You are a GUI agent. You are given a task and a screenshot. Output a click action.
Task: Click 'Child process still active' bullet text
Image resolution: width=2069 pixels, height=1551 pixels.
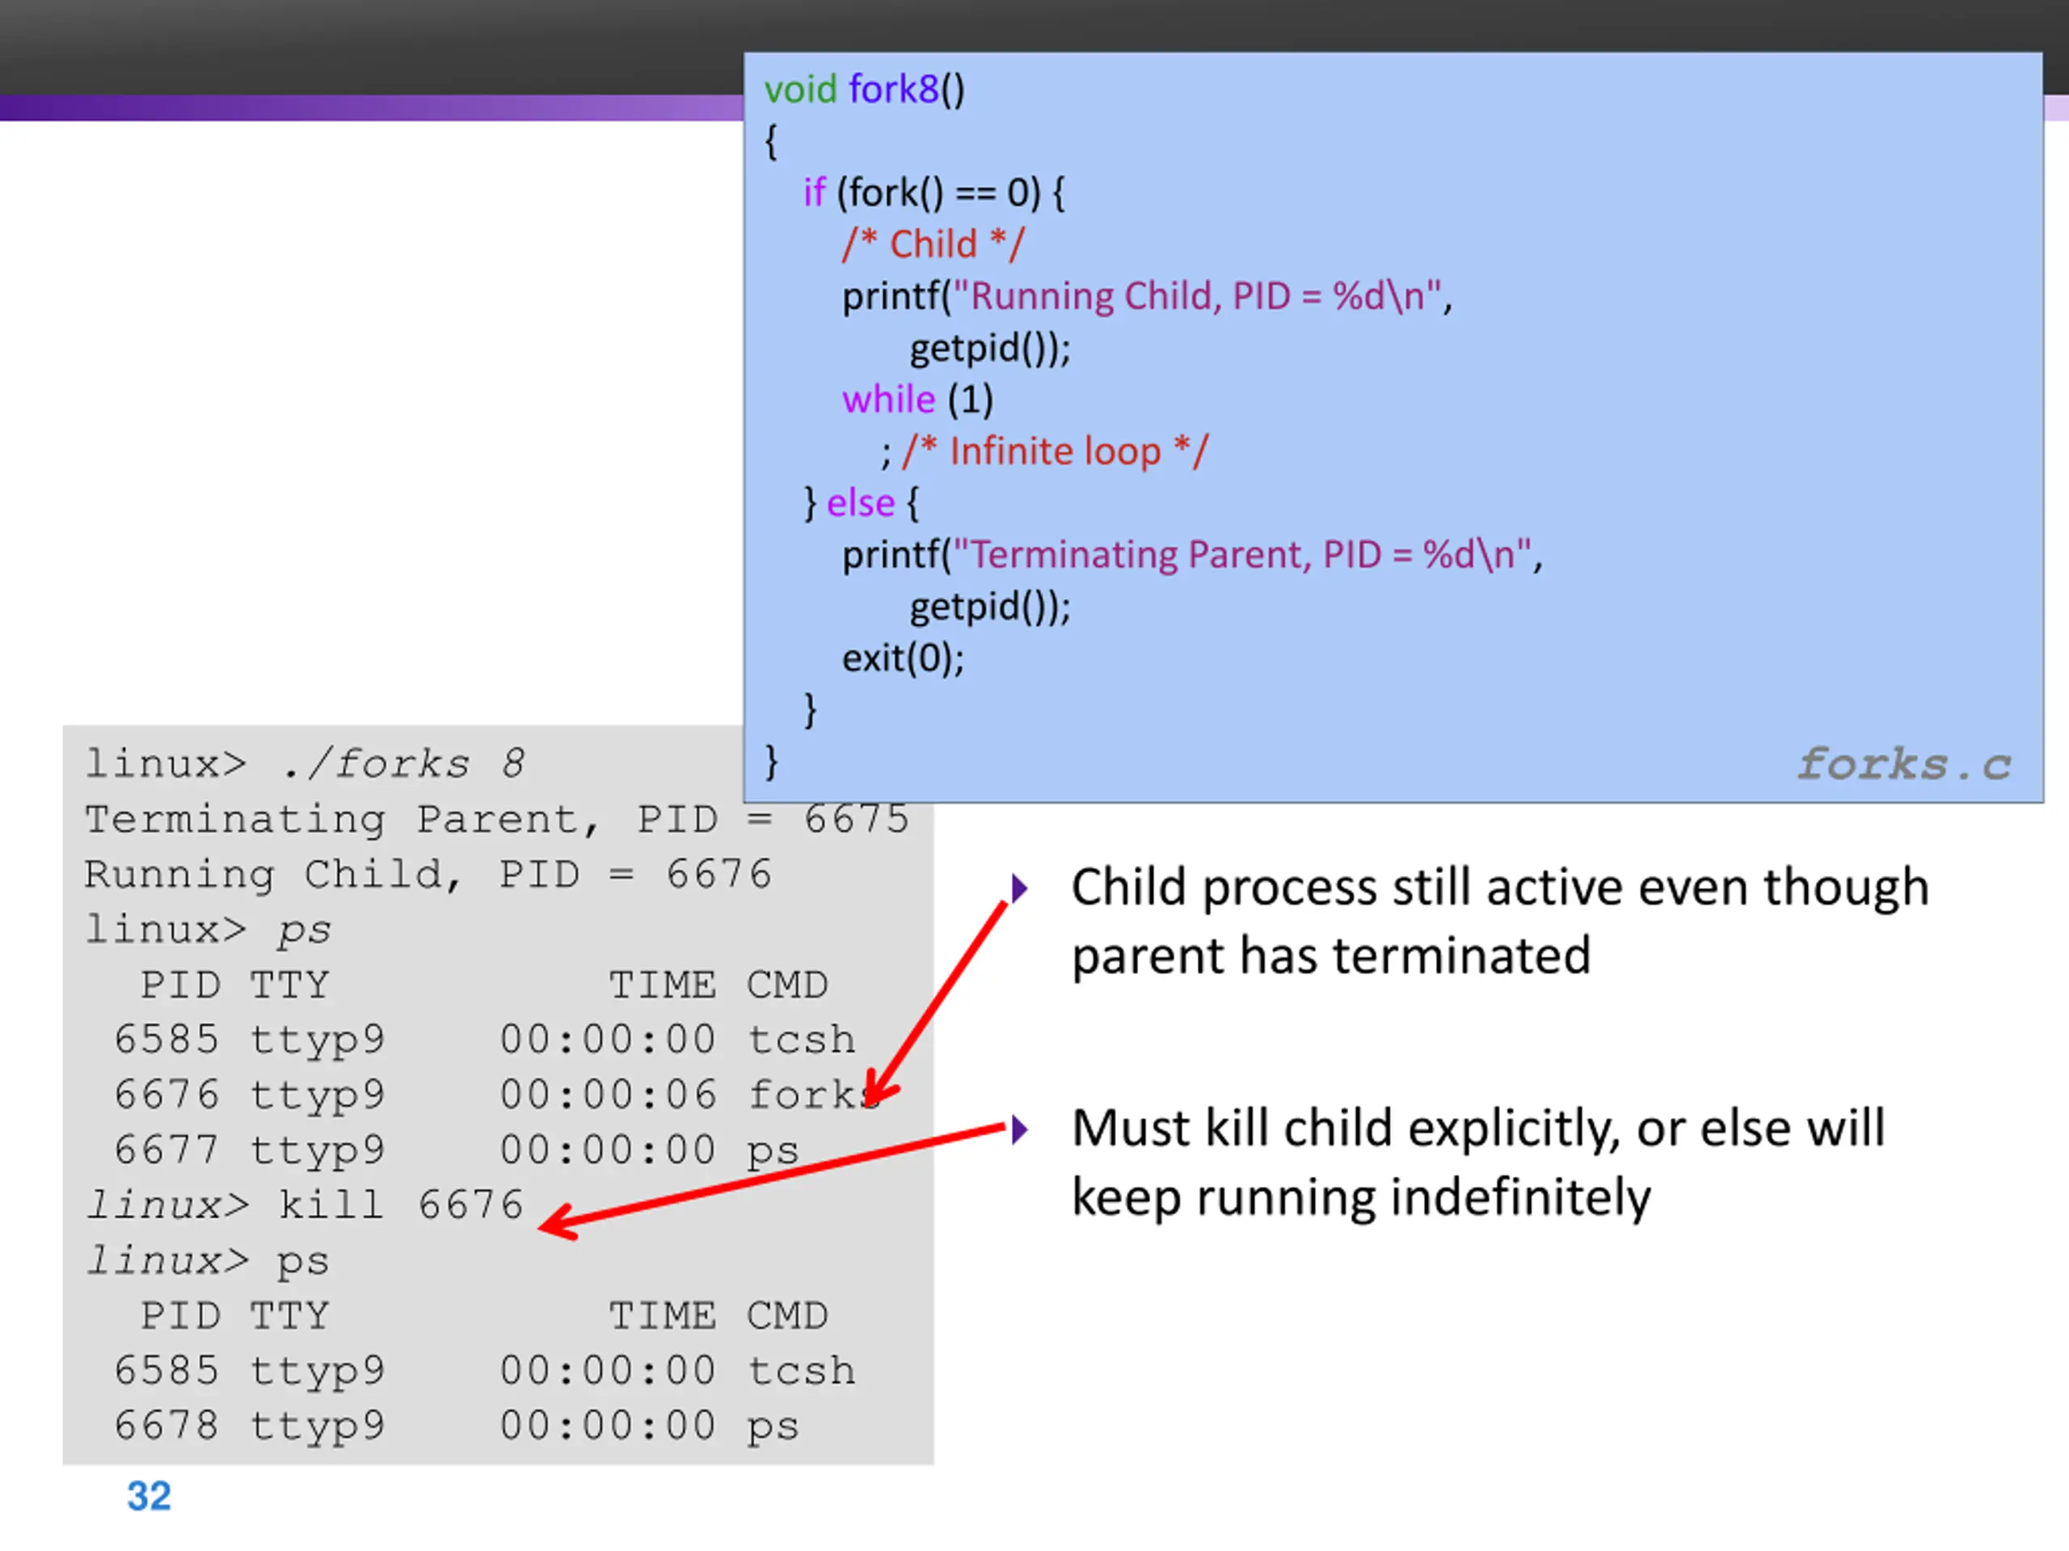(1499, 887)
